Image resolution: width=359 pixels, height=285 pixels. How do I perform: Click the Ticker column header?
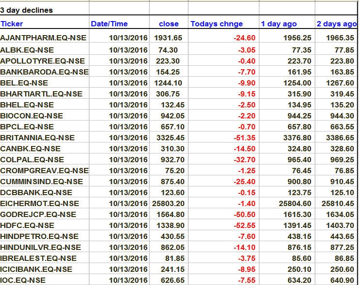[x=12, y=24]
